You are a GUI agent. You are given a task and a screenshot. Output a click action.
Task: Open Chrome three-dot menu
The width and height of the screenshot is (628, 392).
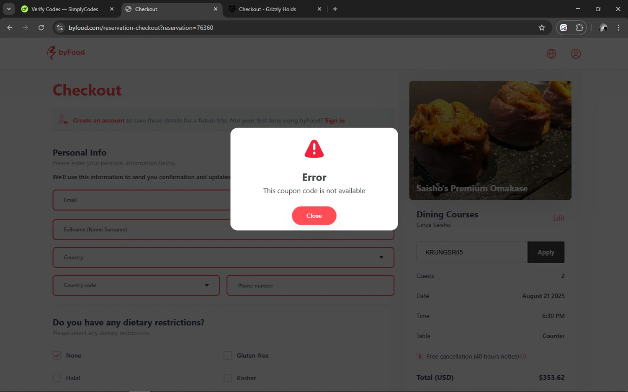[618, 28]
